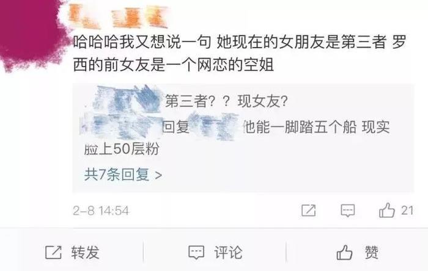Tap the reply text 第三者??现女友?
This screenshot has width=428, height=271.
226,101
